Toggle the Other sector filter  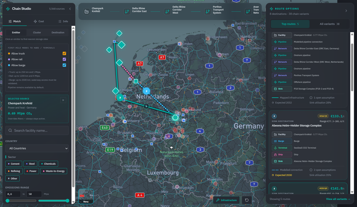point(12,179)
